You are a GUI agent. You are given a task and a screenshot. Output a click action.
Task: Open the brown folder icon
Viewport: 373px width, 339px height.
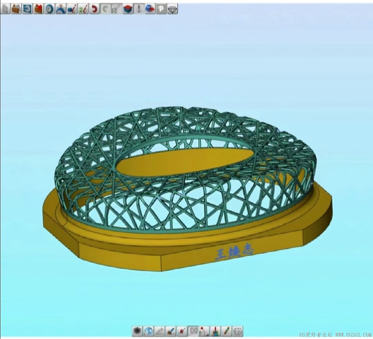(x=16, y=9)
